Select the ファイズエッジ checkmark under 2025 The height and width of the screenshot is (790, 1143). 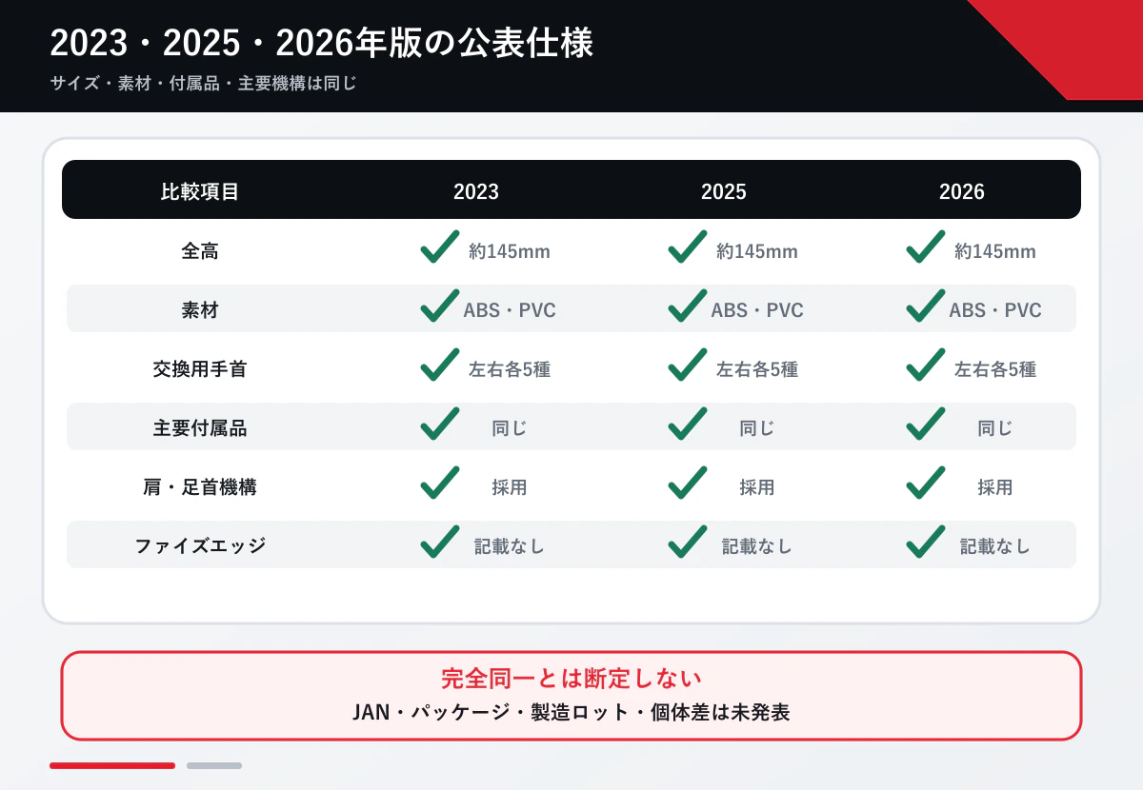pyautogui.click(x=688, y=542)
